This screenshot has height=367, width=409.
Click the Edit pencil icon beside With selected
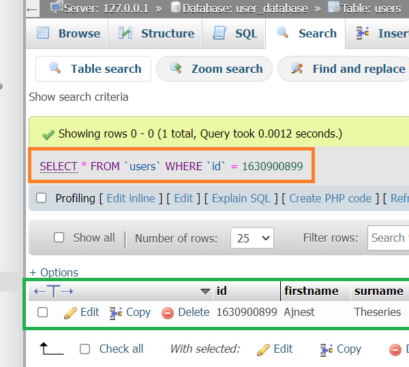[x=263, y=349]
